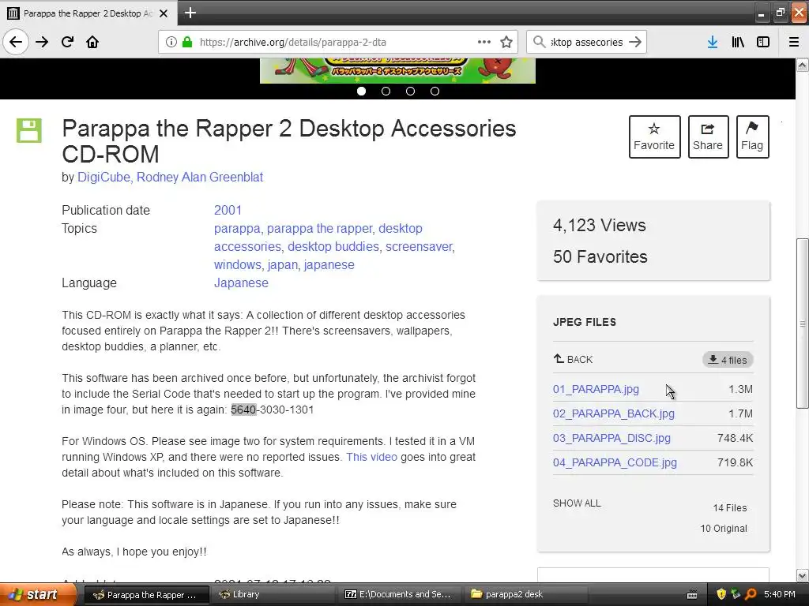Select the first carousel dot
This screenshot has width=809, height=606.
[361, 92]
